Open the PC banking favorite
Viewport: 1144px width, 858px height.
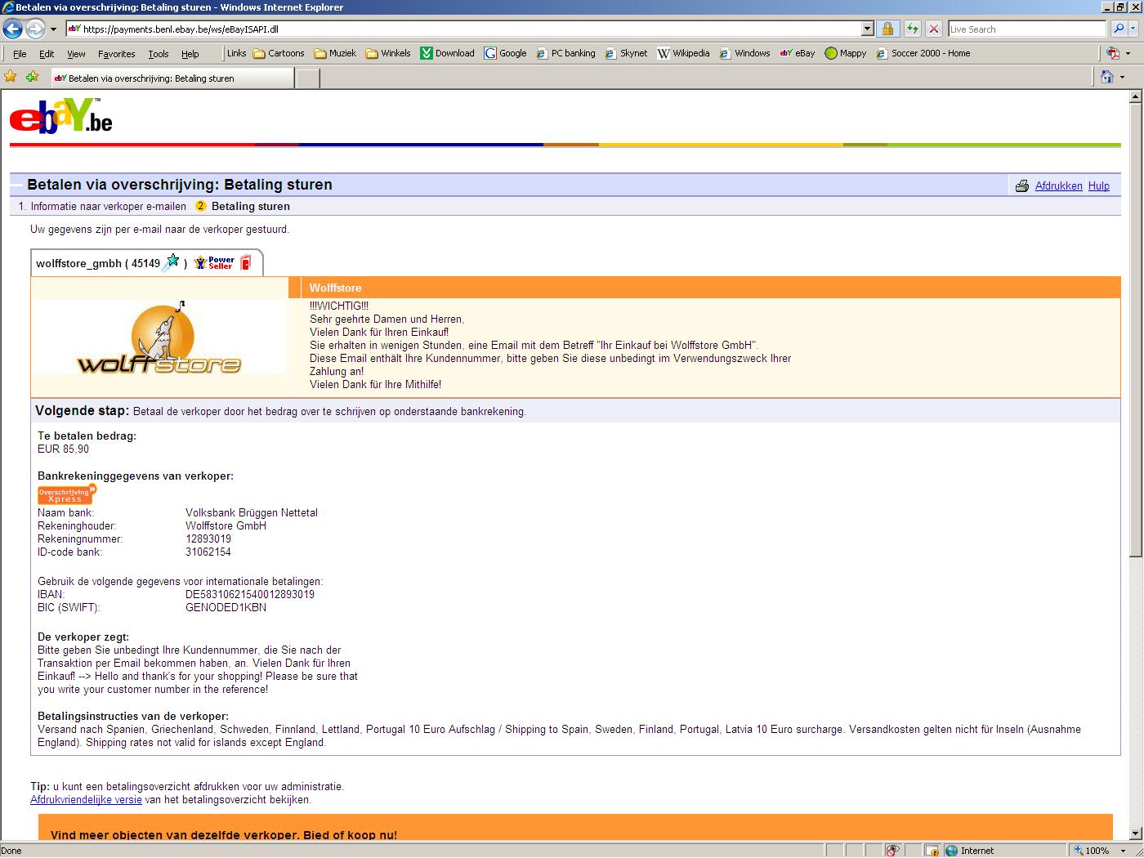coord(565,53)
